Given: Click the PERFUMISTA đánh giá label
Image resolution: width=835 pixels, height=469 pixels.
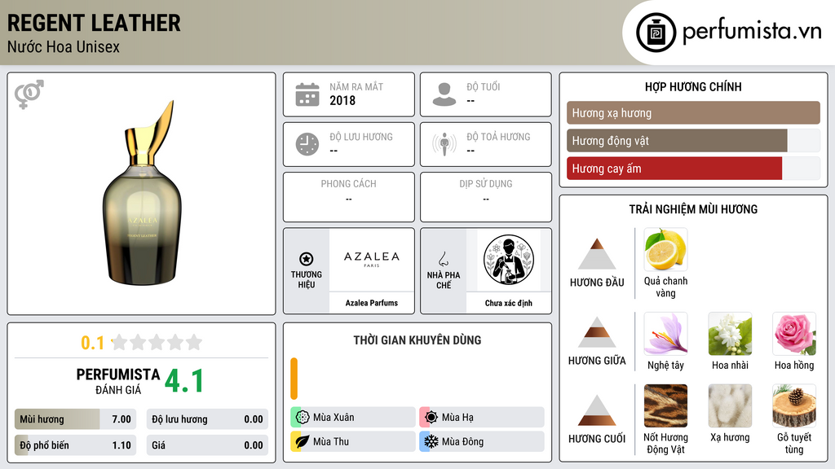Looking at the screenshot, I should (118, 381).
